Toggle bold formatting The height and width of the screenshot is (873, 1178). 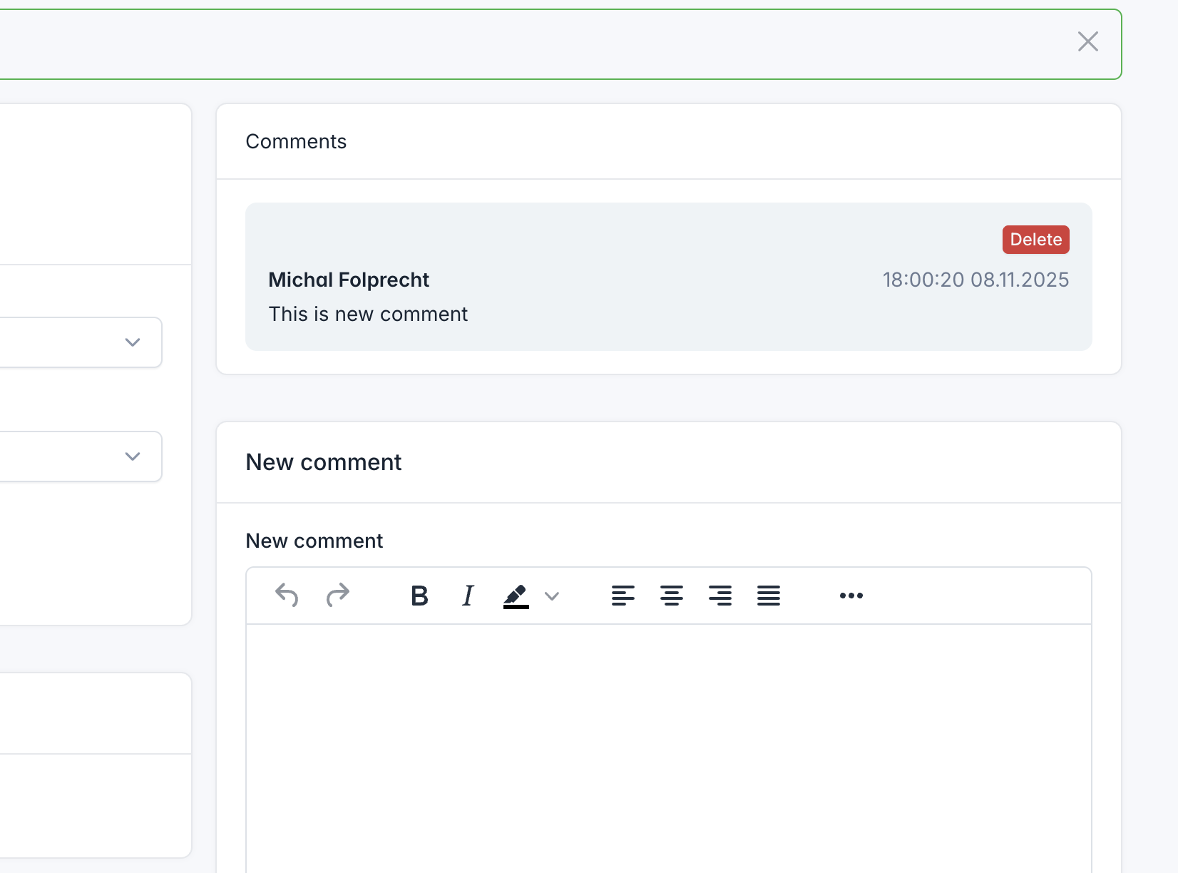[x=419, y=595]
